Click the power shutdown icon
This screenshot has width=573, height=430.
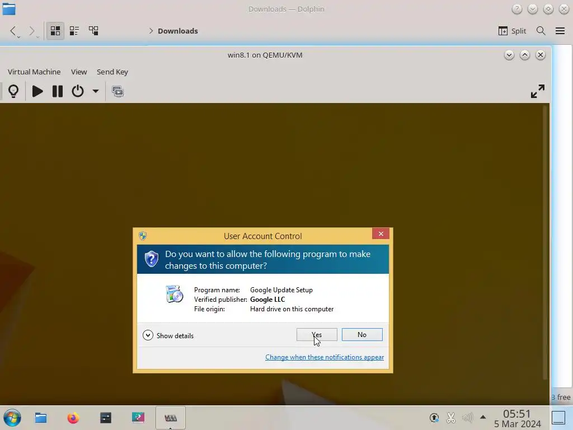77,91
